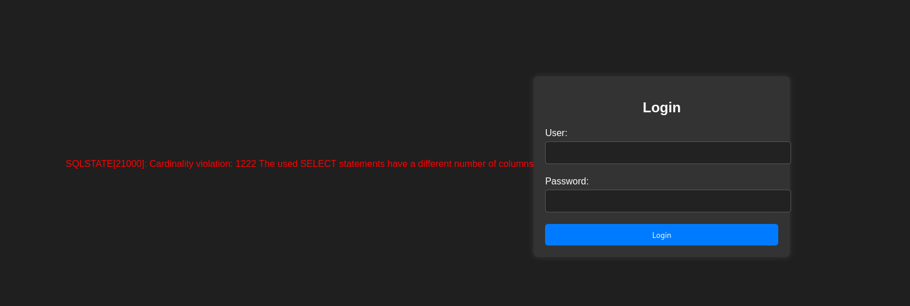Click the word "have" in the error
The height and width of the screenshot is (306, 910).
398,163
